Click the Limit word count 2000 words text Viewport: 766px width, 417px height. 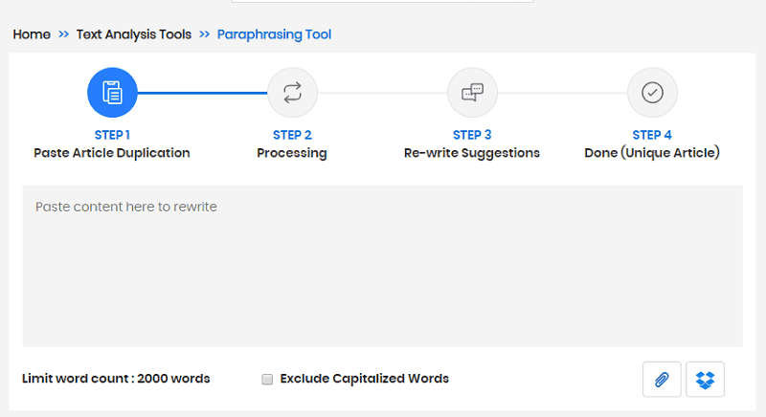116,379
